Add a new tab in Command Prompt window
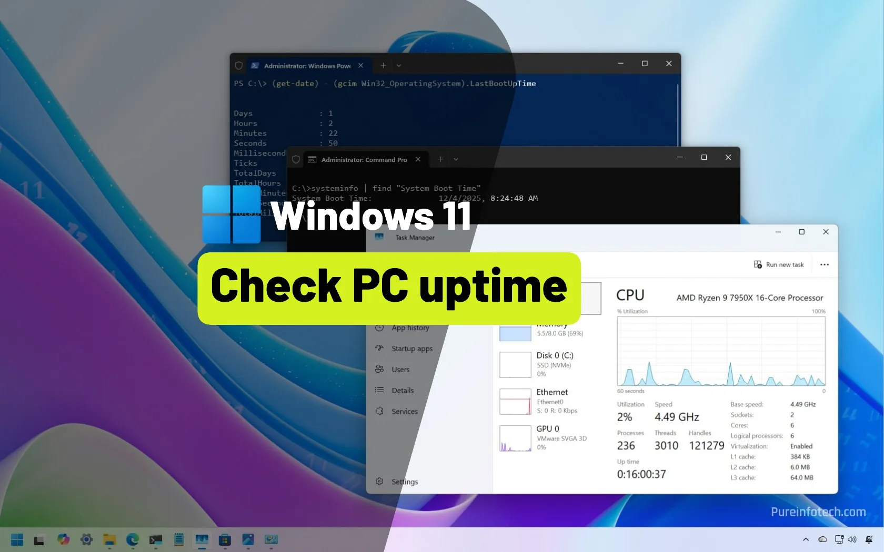This screenshot has width=884, height=552. (x=440, y=159)
